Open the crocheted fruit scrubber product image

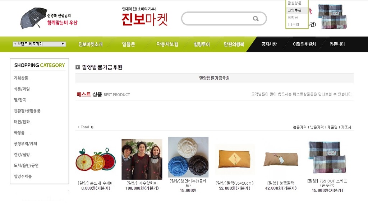[x=96, y=160]
